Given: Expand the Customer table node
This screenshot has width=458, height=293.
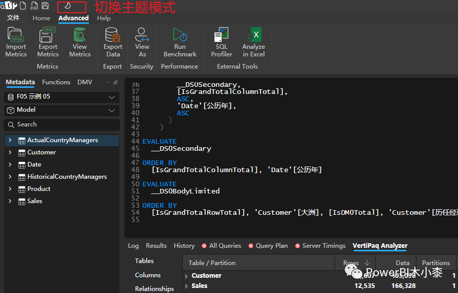Looking at the screenshot, I should click(10, 152).
